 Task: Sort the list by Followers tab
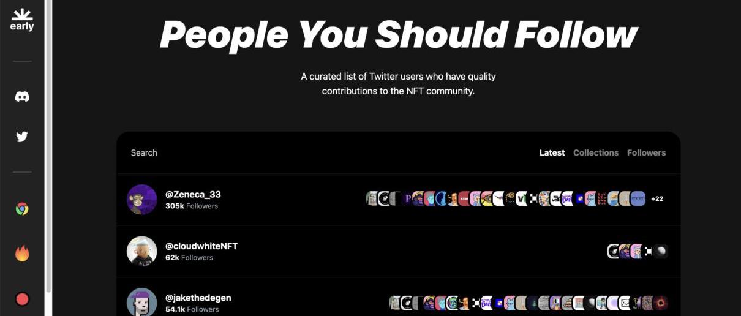pos(646,152)
